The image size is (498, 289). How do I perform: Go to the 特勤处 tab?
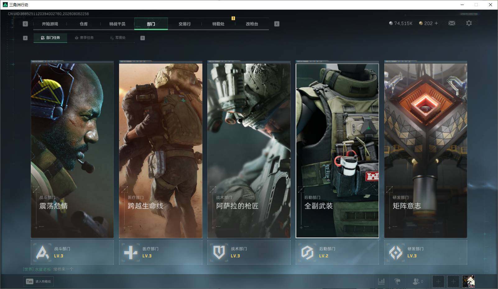pos(218,24)
